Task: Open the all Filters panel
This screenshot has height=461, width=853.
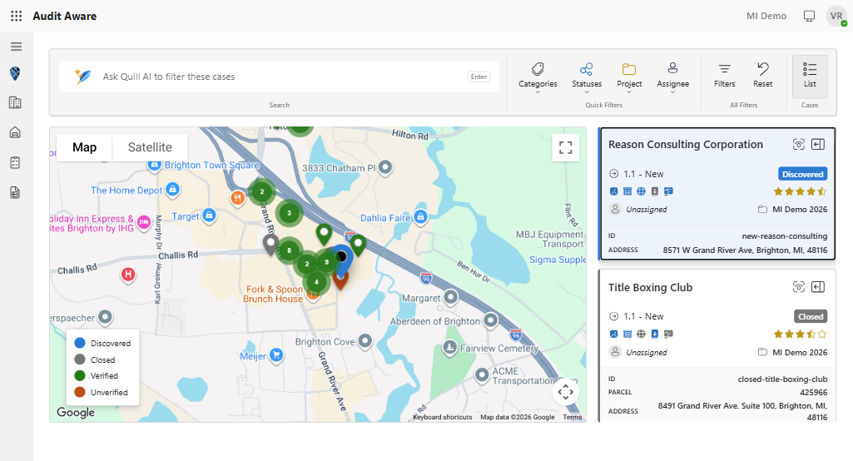Action: (x=724, y=76)
